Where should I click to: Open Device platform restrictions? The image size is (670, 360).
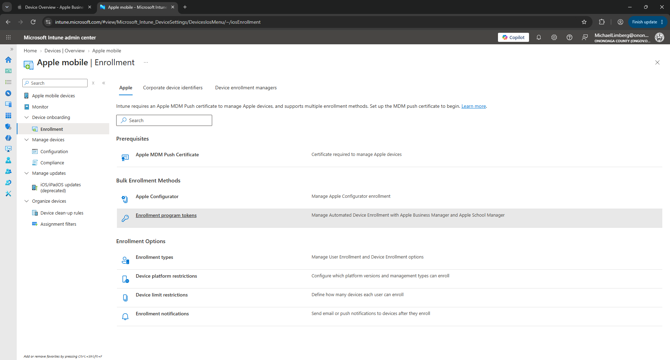coord(166,276)
